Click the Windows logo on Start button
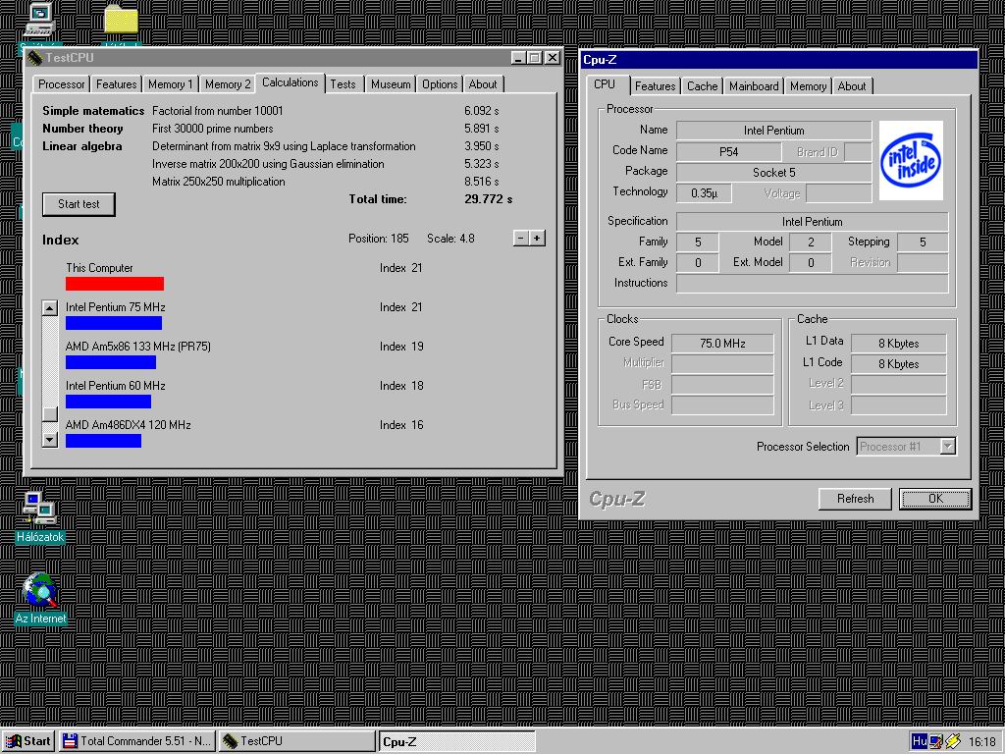 [13, 741]
